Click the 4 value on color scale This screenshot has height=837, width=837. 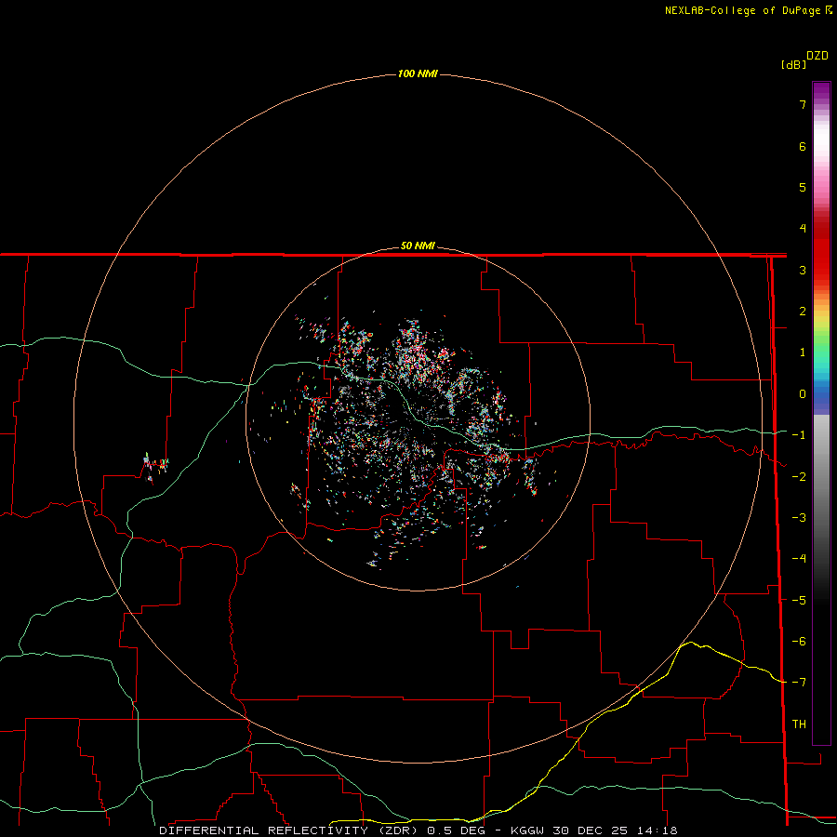[803, 229]
